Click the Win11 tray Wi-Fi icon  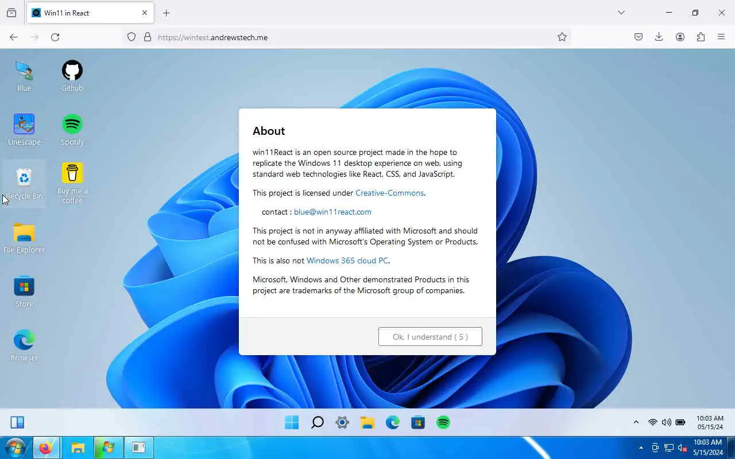coord(653,422)
